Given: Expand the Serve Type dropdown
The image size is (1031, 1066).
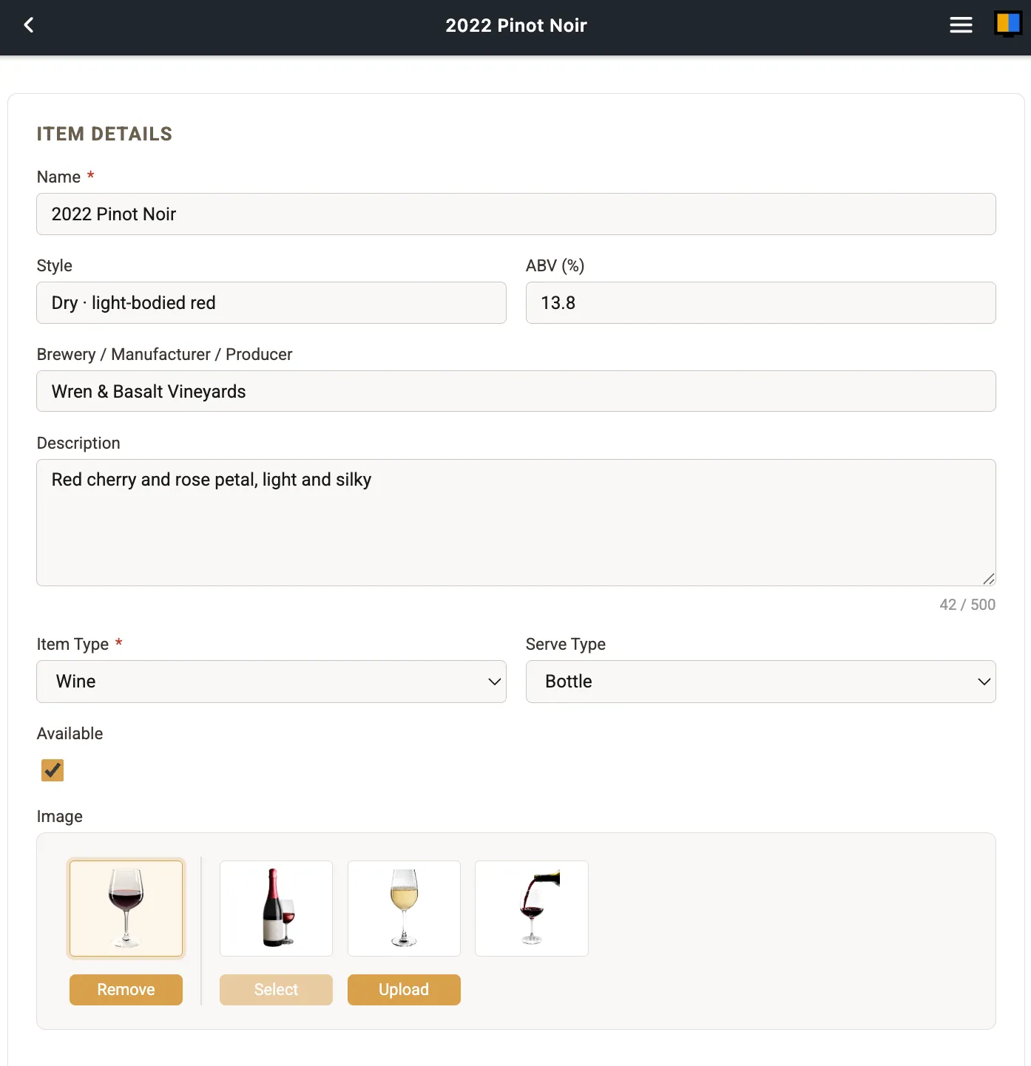Looking at the screenshot, I should tap(760, 682).
